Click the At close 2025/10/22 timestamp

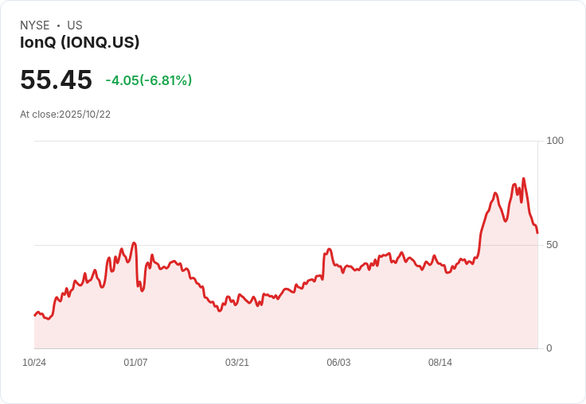[65, 115]
